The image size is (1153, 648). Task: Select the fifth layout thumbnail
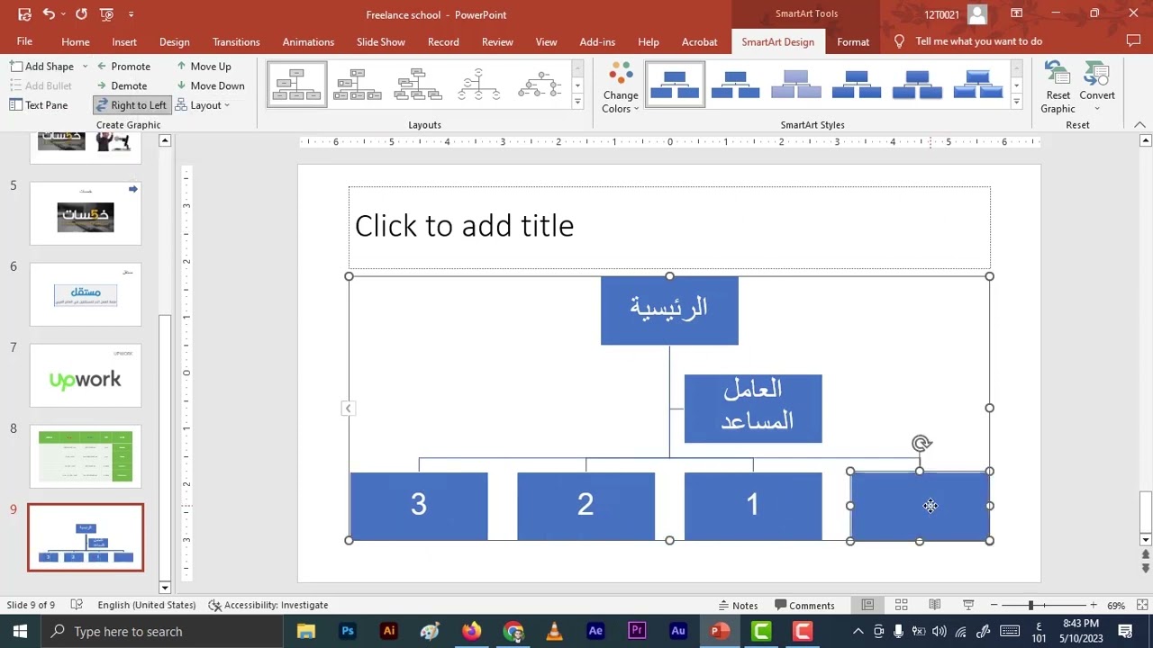coord(540,85)
